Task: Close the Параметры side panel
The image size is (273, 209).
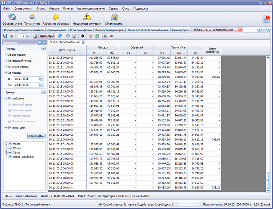Action: (44, 42)
